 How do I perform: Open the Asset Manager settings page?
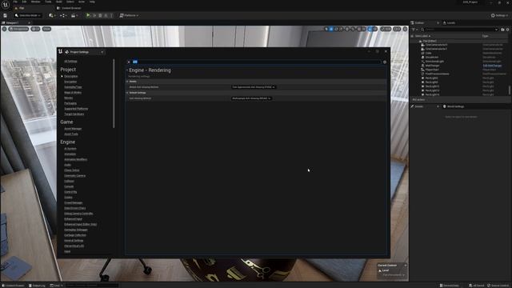click(73, 129)
